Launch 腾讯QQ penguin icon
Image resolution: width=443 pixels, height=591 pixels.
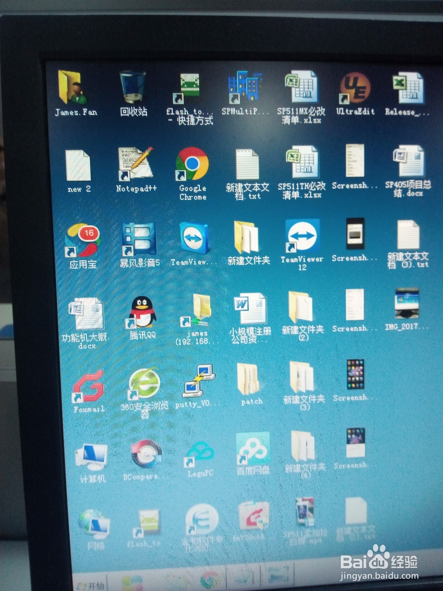tap(143, 318)
